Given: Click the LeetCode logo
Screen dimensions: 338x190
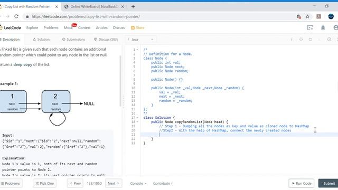Looking at the screenshot, I should (11, 28).
